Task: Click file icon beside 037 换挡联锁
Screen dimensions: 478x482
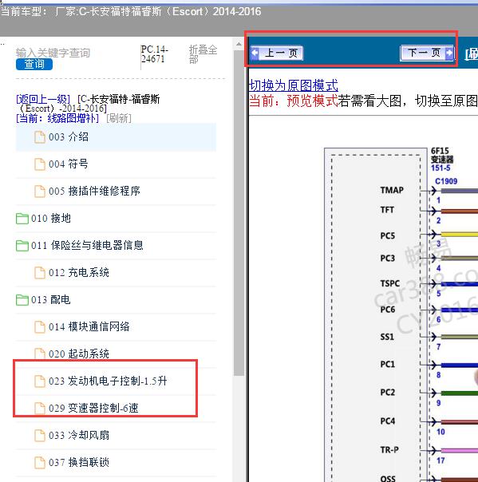Action: [40, 463]
